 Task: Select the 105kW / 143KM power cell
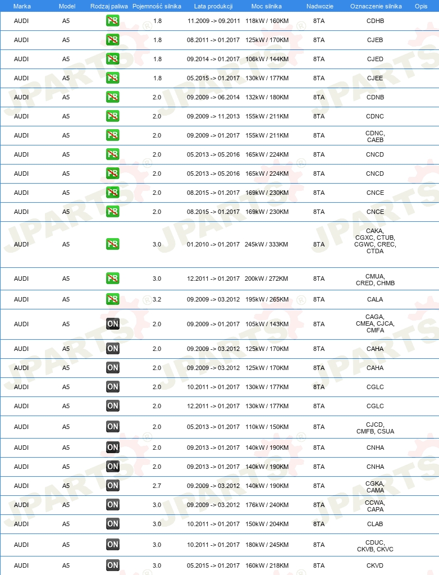tap(267, 324)
